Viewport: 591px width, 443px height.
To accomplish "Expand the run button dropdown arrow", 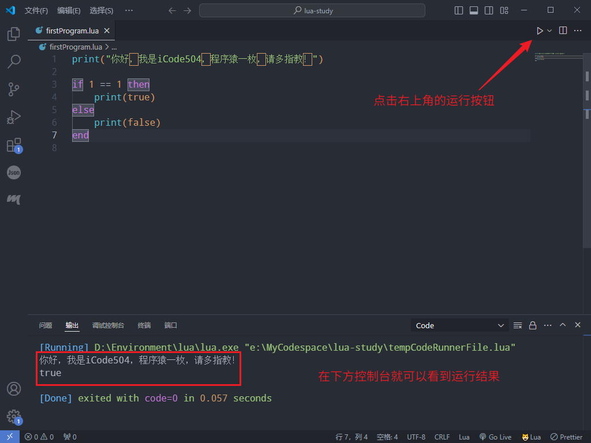I will click(x=549, y=31).
